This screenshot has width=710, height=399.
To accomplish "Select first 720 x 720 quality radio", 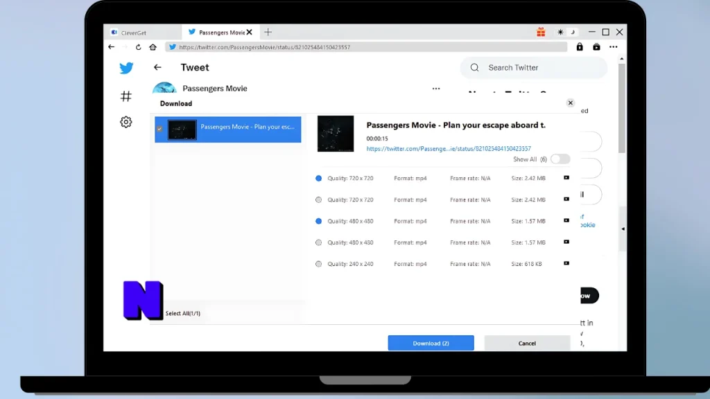I will 319,178.
